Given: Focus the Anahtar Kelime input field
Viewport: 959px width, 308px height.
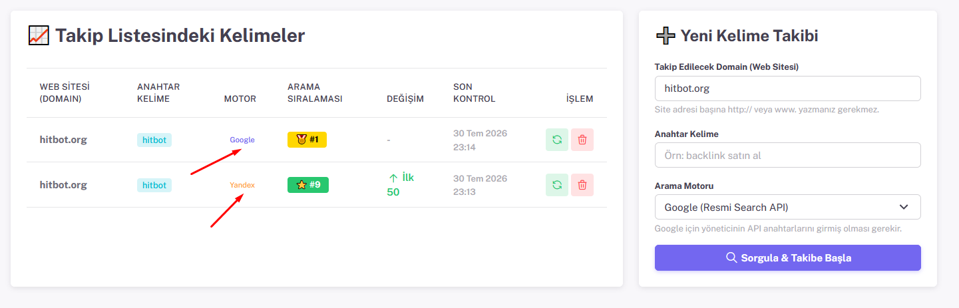Looking at the screenshot, I should (x=788, y=155).
